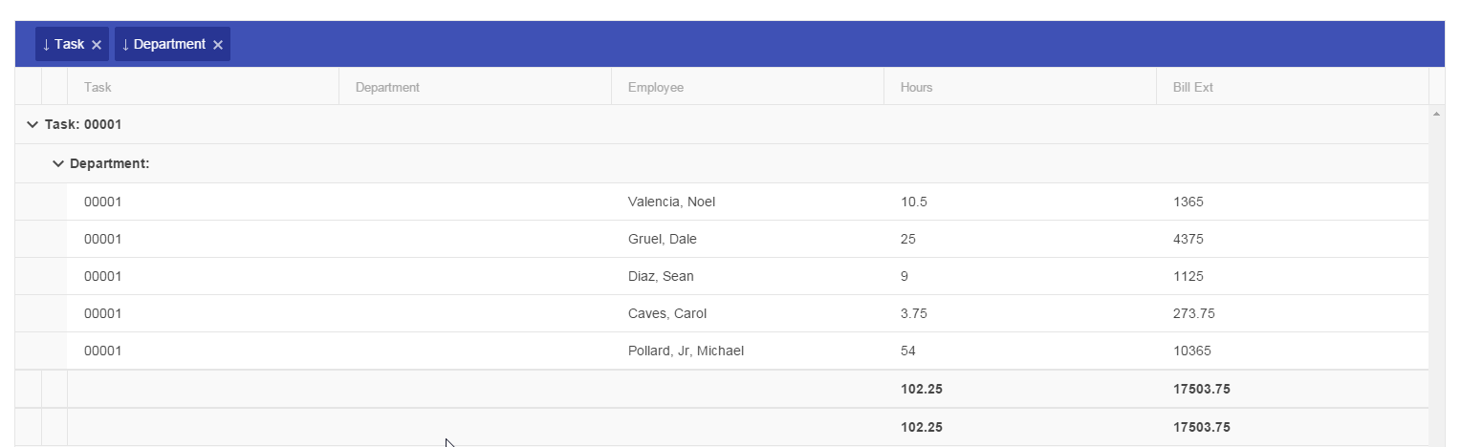1461x447 pixels.
Task: Select the Caves, Carol row
Action: tap(667, 313)
